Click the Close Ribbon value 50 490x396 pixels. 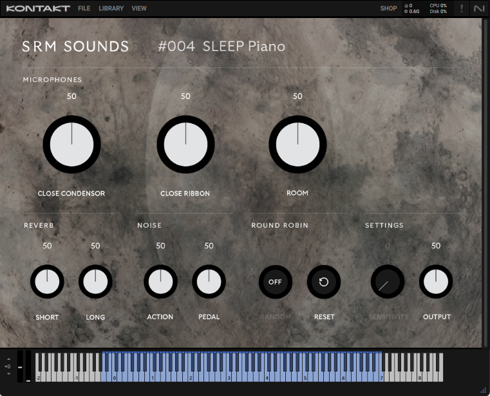pos(185,96)
